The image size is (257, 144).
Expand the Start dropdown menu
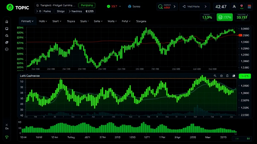pos(57,21)
